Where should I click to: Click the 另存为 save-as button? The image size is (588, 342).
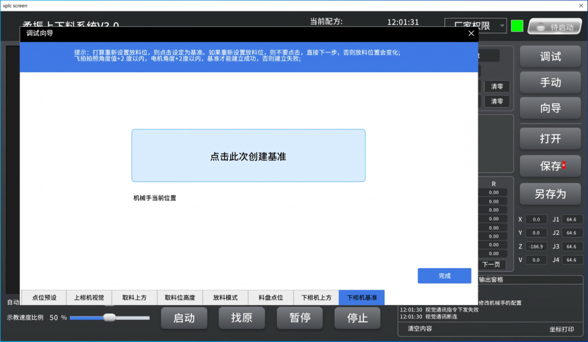point(550,194)
